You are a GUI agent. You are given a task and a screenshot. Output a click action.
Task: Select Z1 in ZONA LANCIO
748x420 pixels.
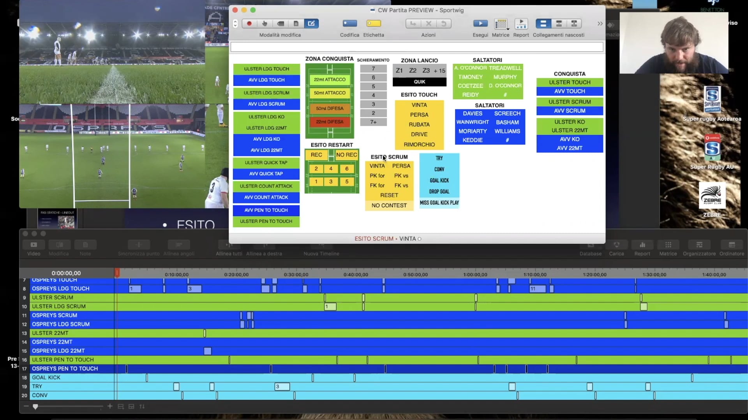point(399,71)
